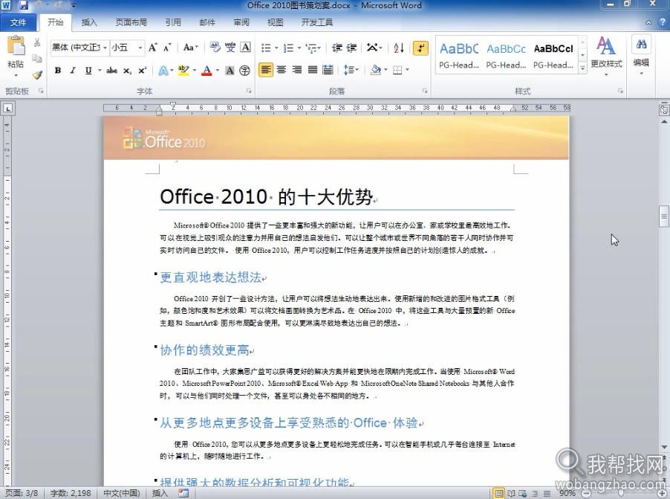This screenshot has width=670, height=499.
Task: Right-align the paragraph
Action: click(x=297, y=69)
